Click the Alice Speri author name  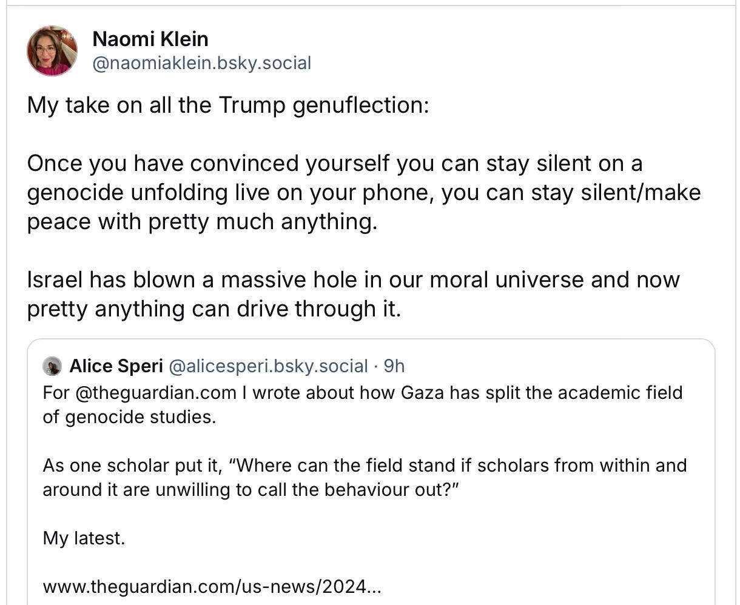coord(116,366)
